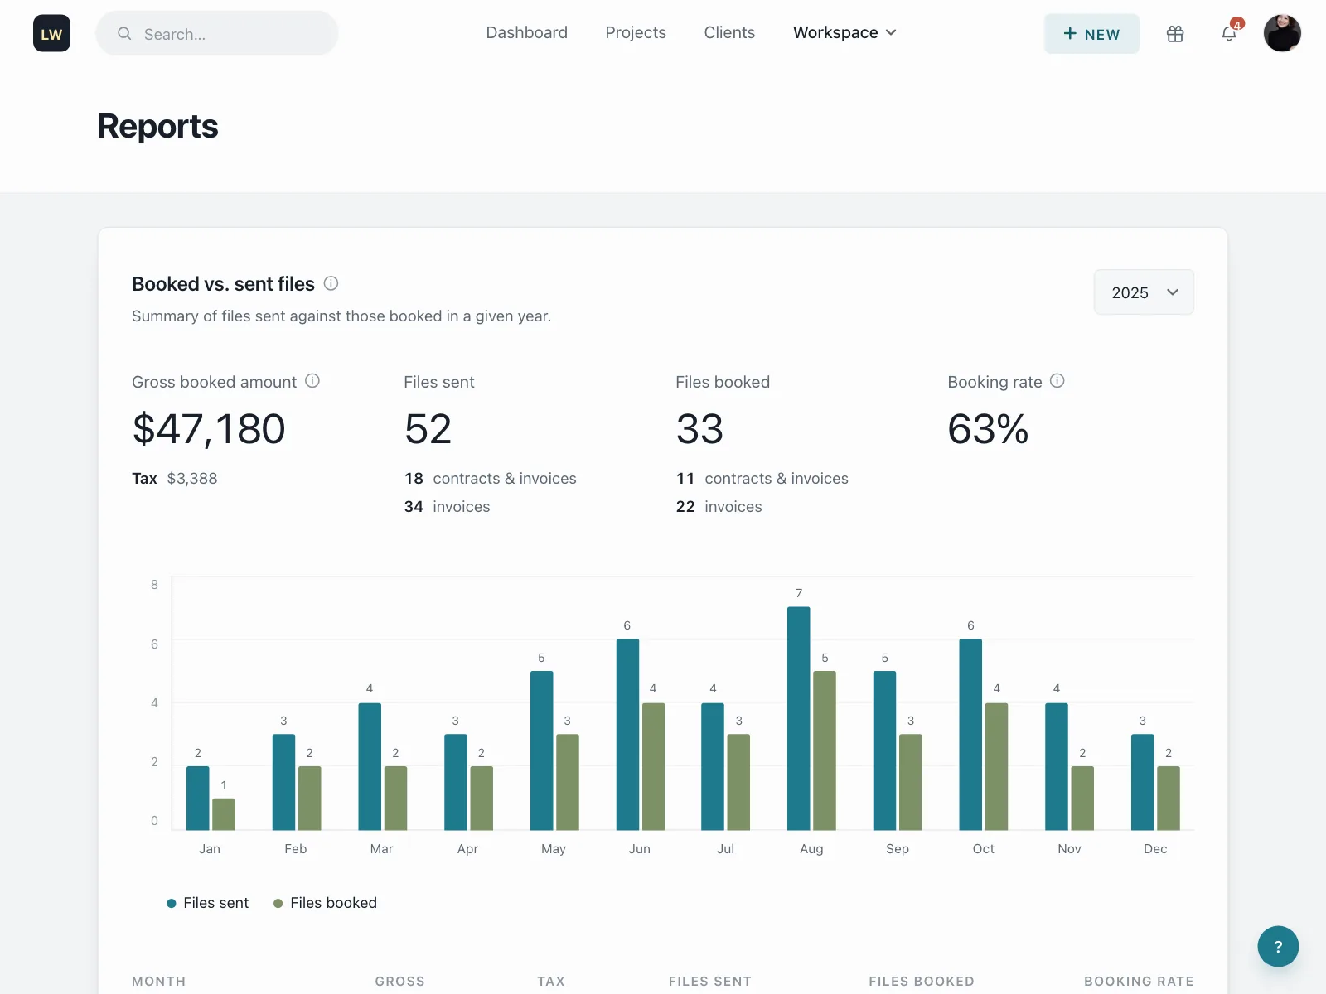Screen dimensions: 1326x994
Task: Sort by the FILES BOOKED column header
Action: 922,981
